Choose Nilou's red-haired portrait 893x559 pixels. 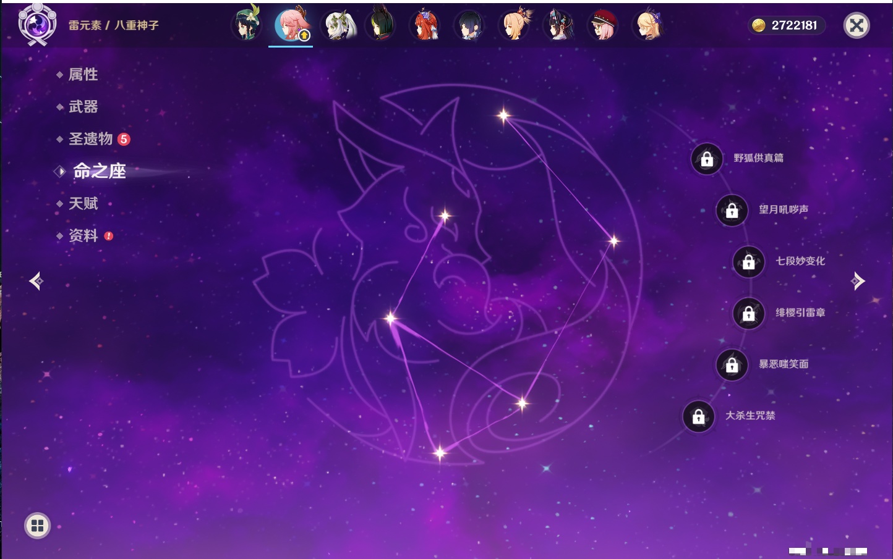pyautogui.click(x=425, y=25)
